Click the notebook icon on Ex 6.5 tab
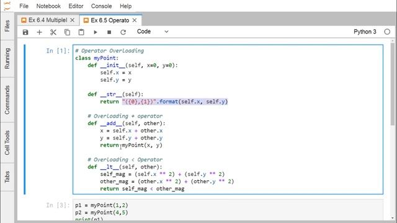 (x=86, y=20)
